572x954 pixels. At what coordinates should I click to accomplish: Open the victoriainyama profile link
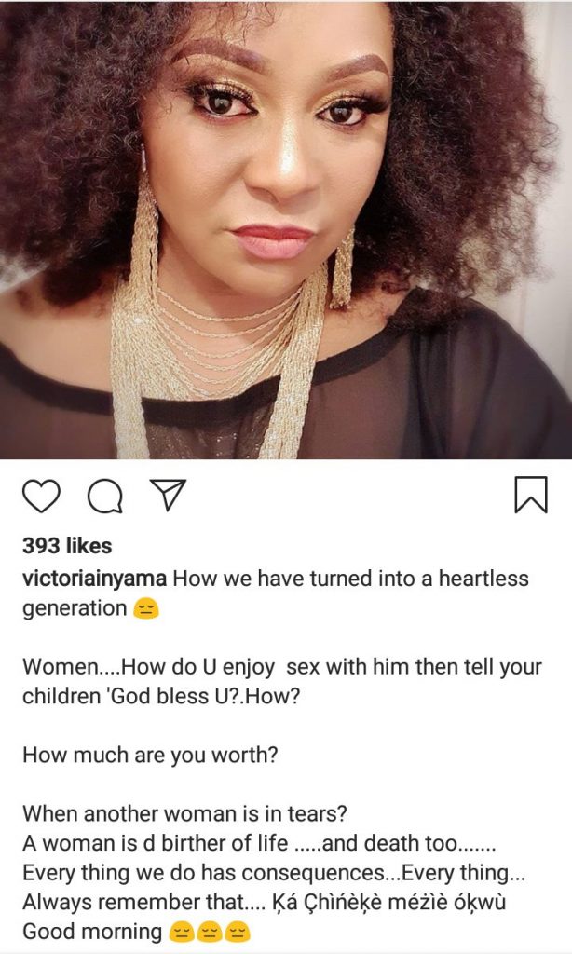[95, 579]
